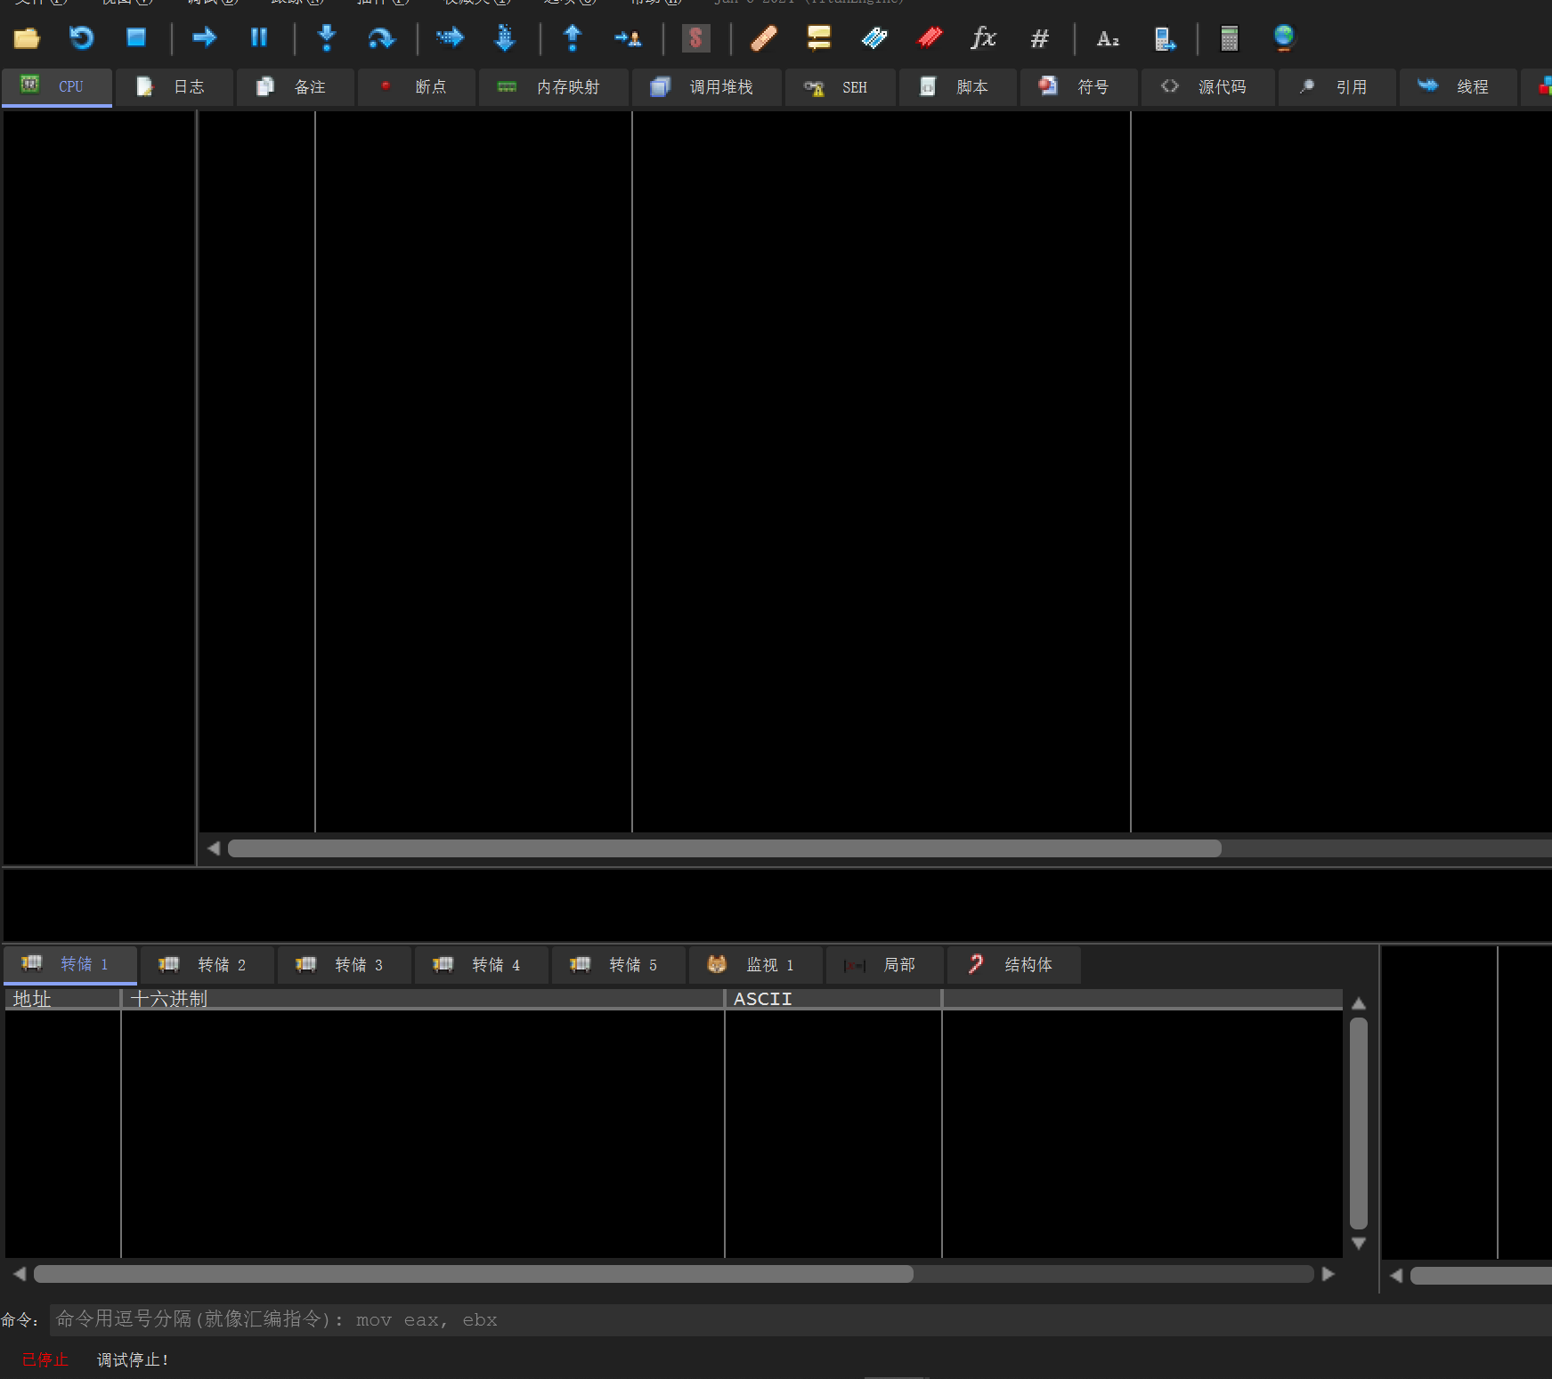
Task: Select the 转储 3 dump tab
Action: click(x=345, y=965)
